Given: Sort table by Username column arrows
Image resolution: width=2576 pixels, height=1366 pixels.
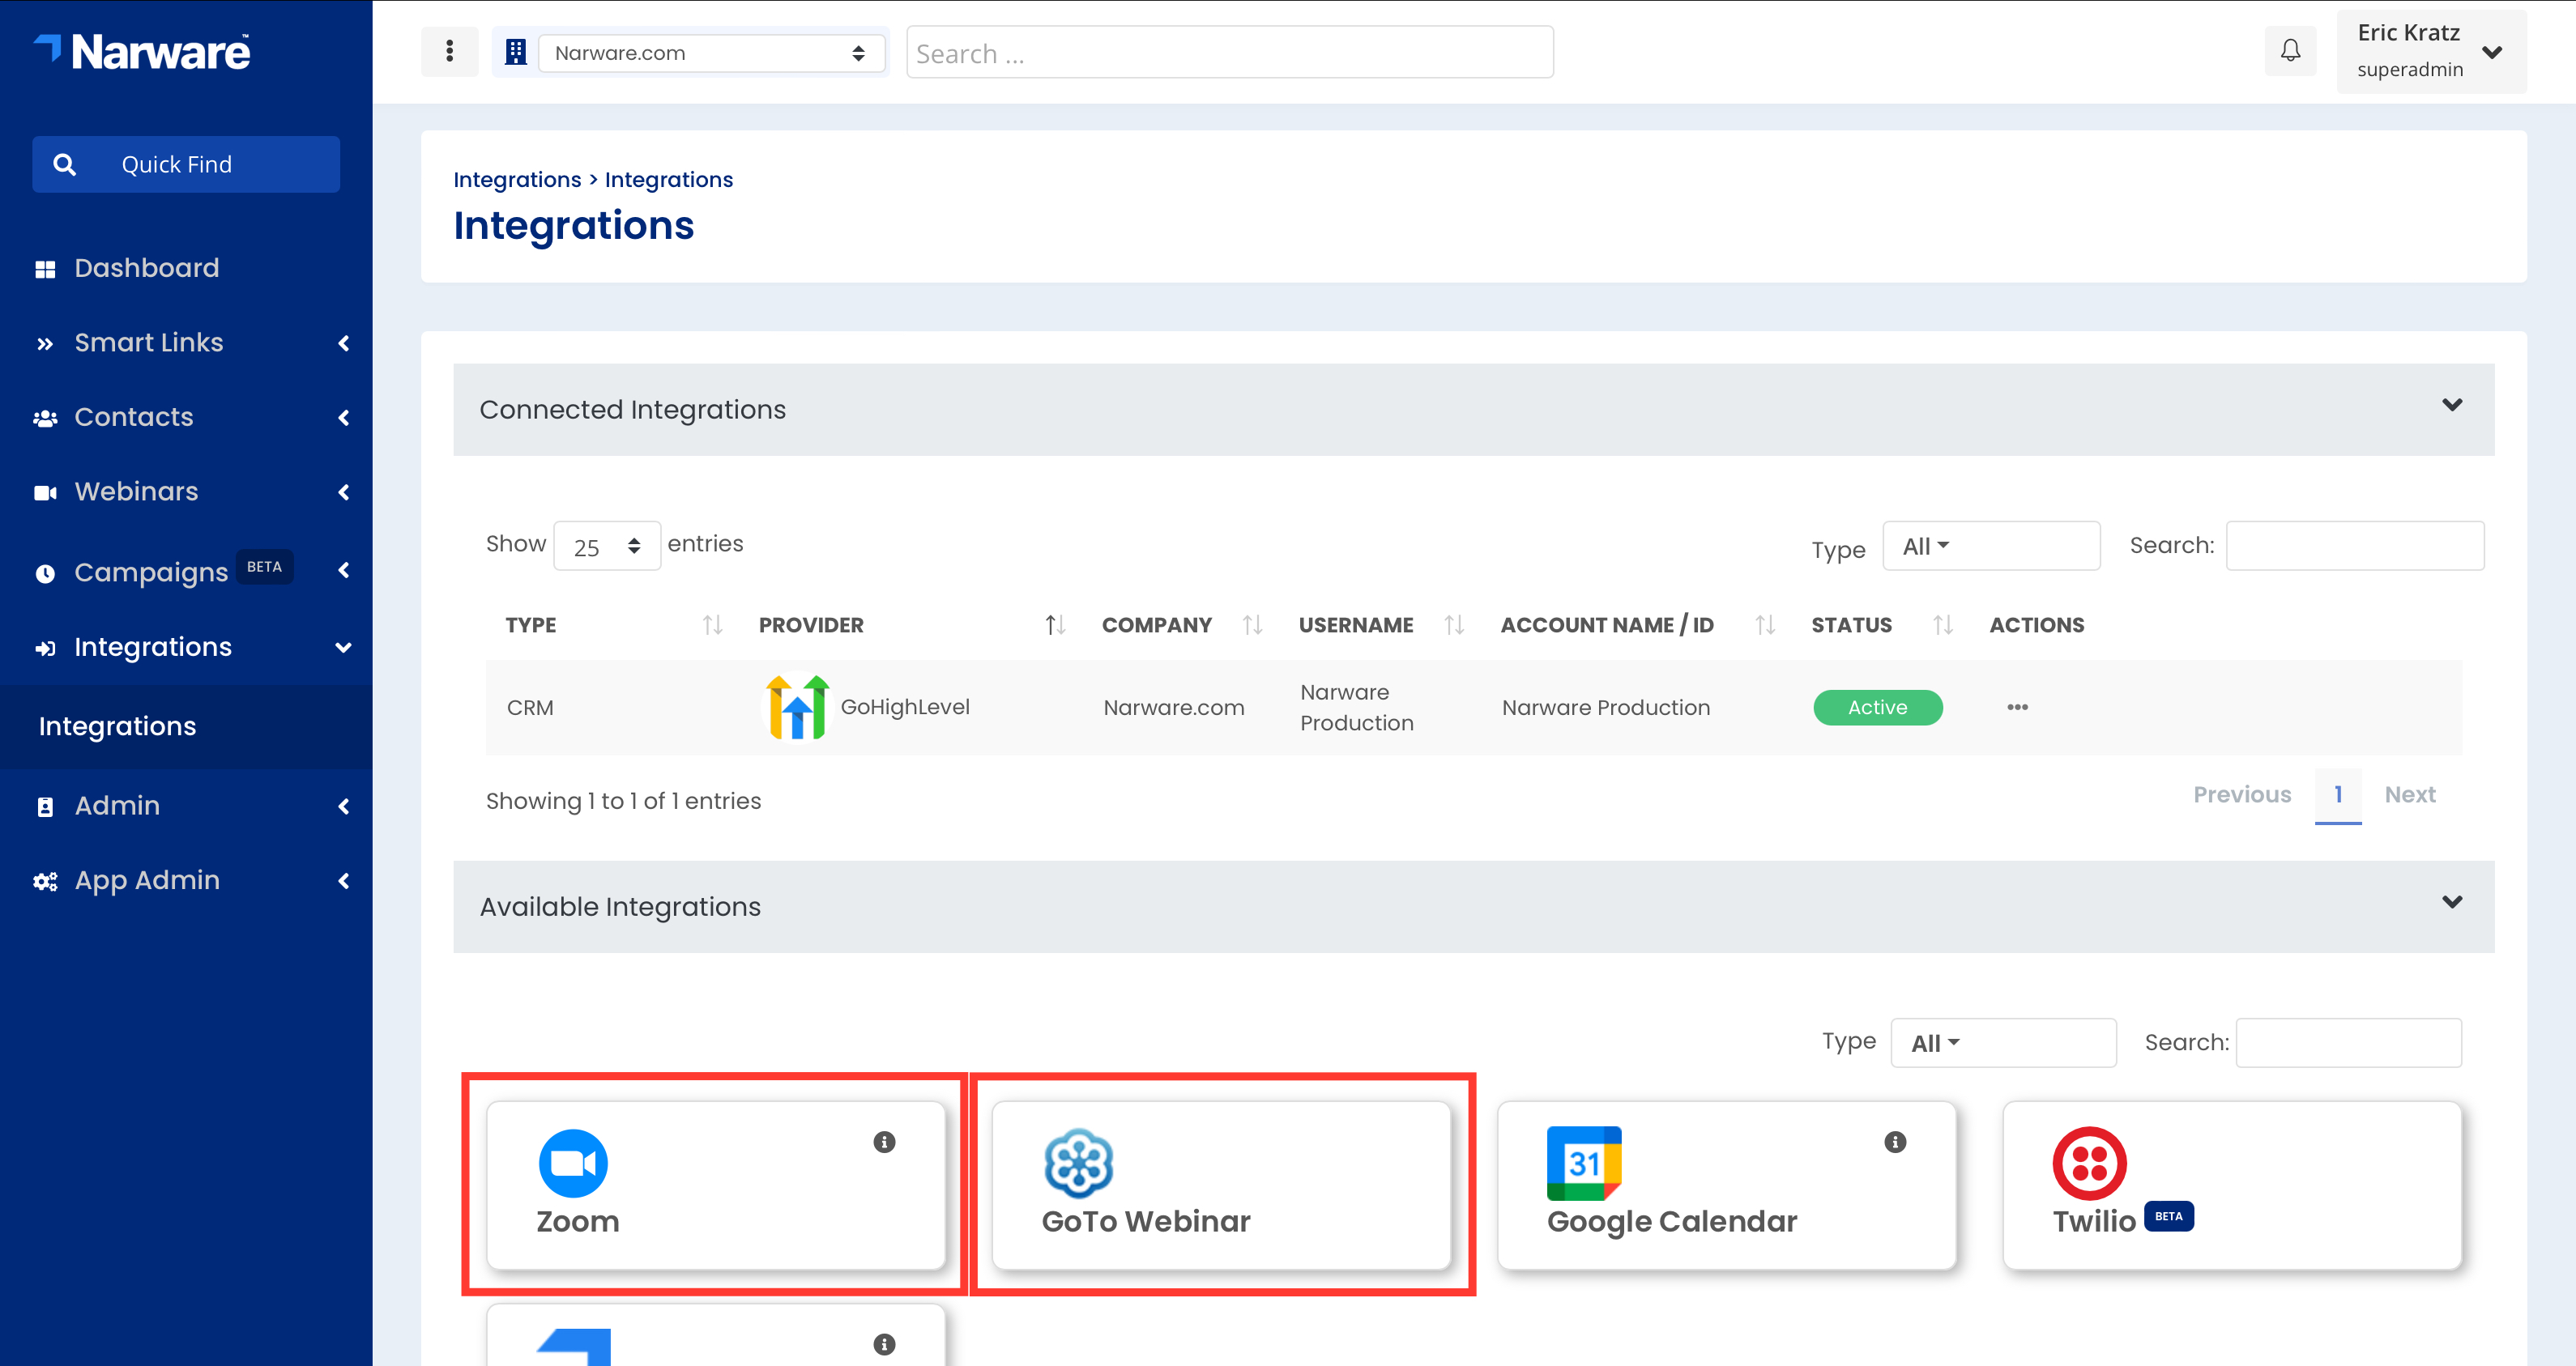Looking at the screenshot, I should [1454, 624].
